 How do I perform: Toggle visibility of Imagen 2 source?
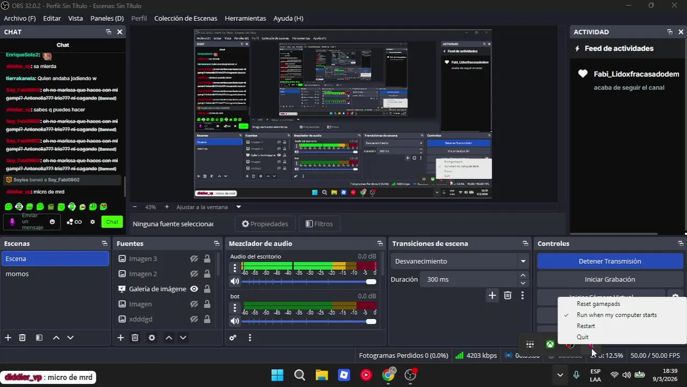click(194, 274)
